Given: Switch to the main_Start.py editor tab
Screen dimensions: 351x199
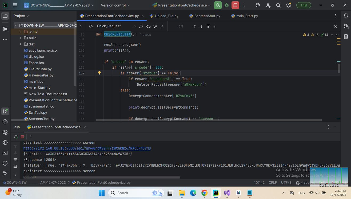Looking at the screenshot, I should (x=247, y=16).
